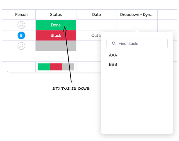Viewport: 179px width, 141px height.
Task: Select the AAA label option
Action: [113, 55]
